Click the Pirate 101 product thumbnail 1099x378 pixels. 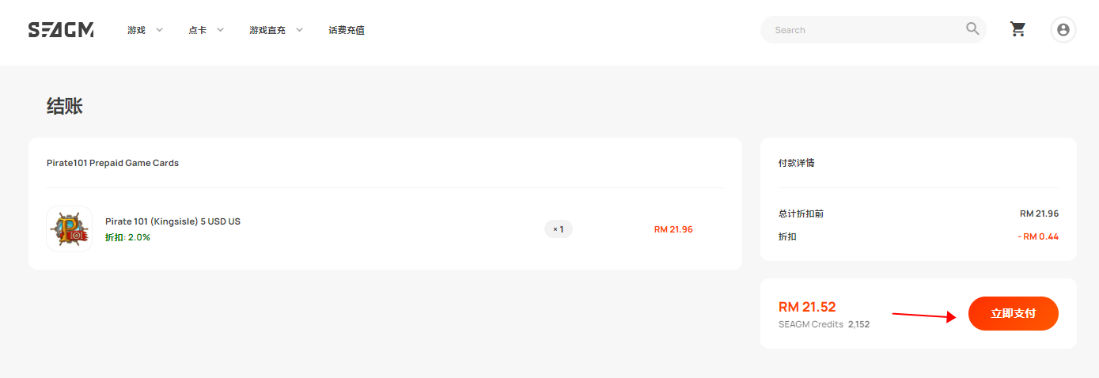70,229
